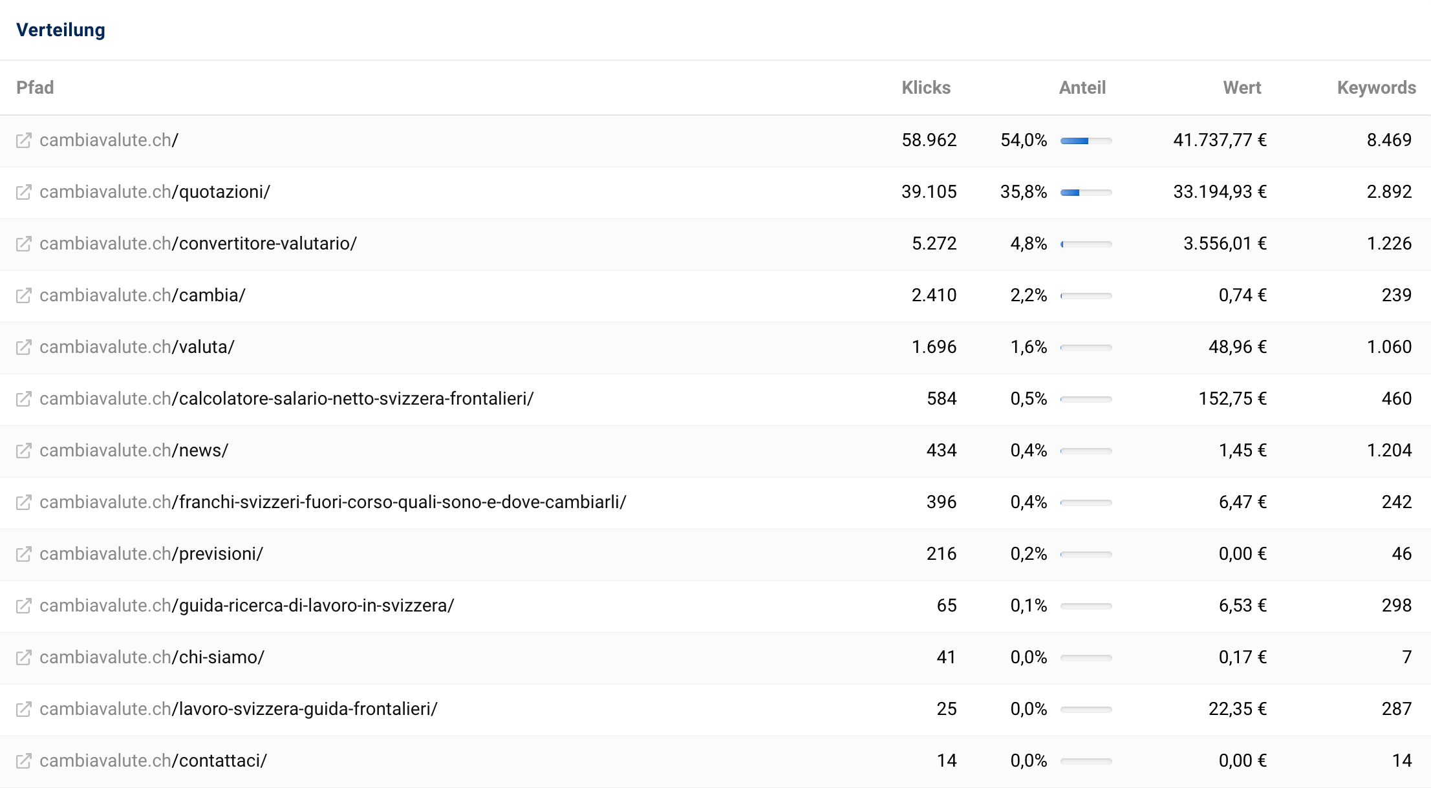1431x788 pixels.
Task: Open external link icon for cambiavalute.ch/ root
Action: point(23,140)
